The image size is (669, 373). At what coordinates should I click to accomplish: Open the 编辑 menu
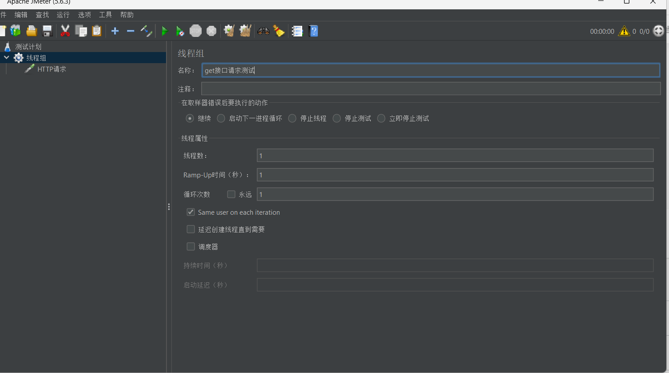click(x=21, y=15)
